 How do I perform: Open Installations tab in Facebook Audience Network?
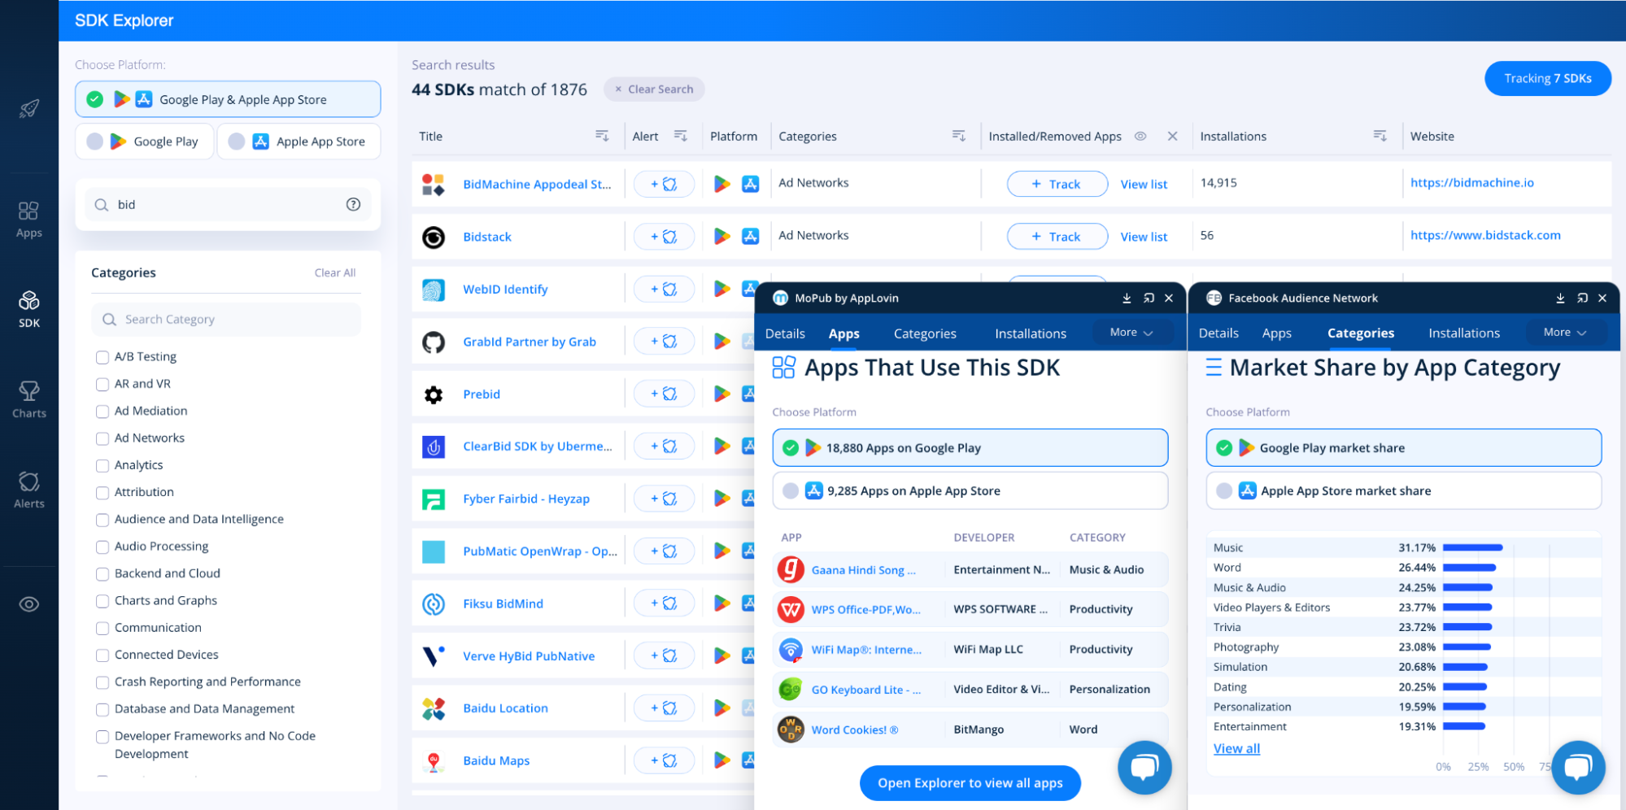[x=1464, y=333]
